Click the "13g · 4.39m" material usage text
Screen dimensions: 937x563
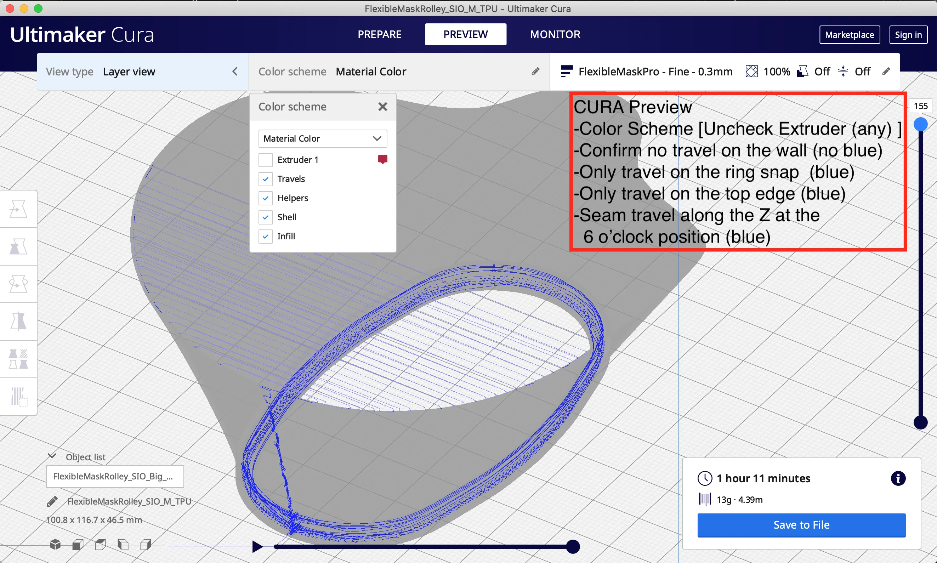(x=739, y=500)
